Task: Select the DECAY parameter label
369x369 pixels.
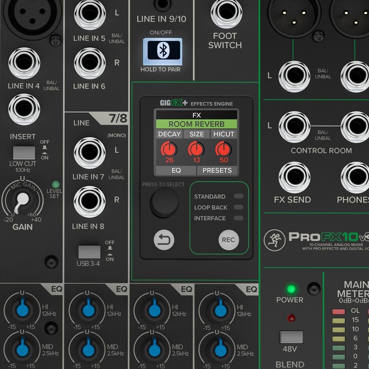Action: click(x=169, y=134)
